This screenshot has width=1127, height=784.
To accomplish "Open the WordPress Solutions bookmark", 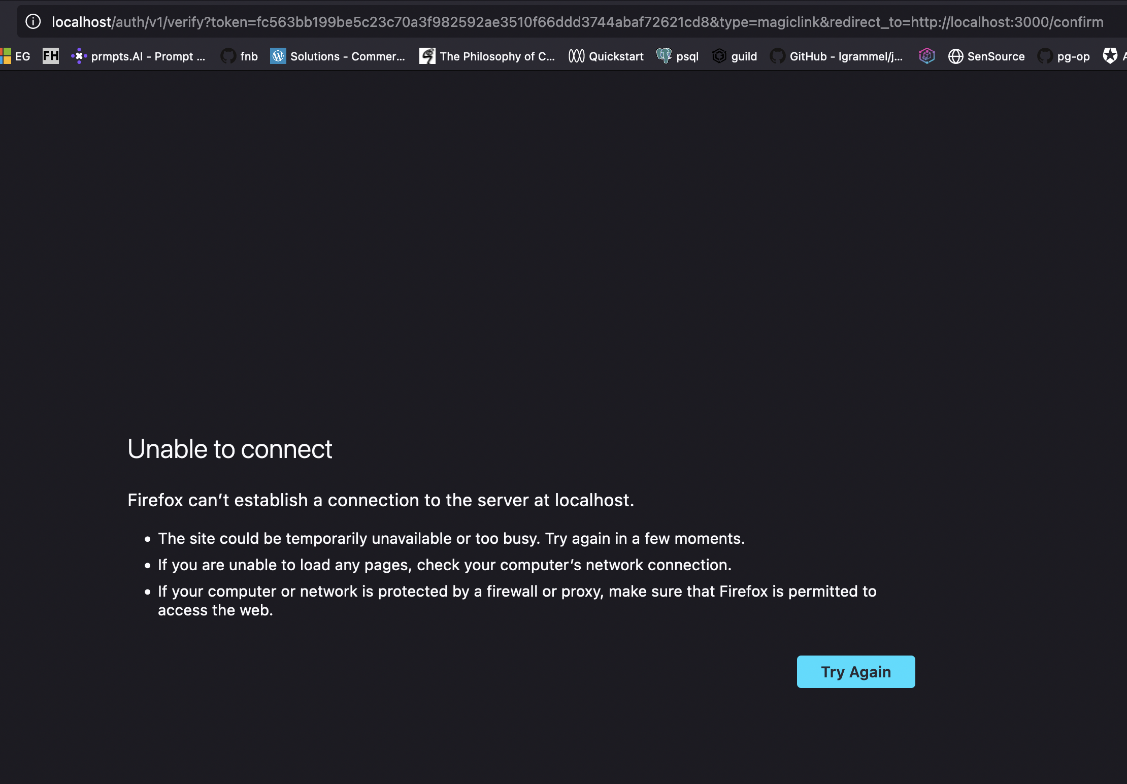I will 338,56.
